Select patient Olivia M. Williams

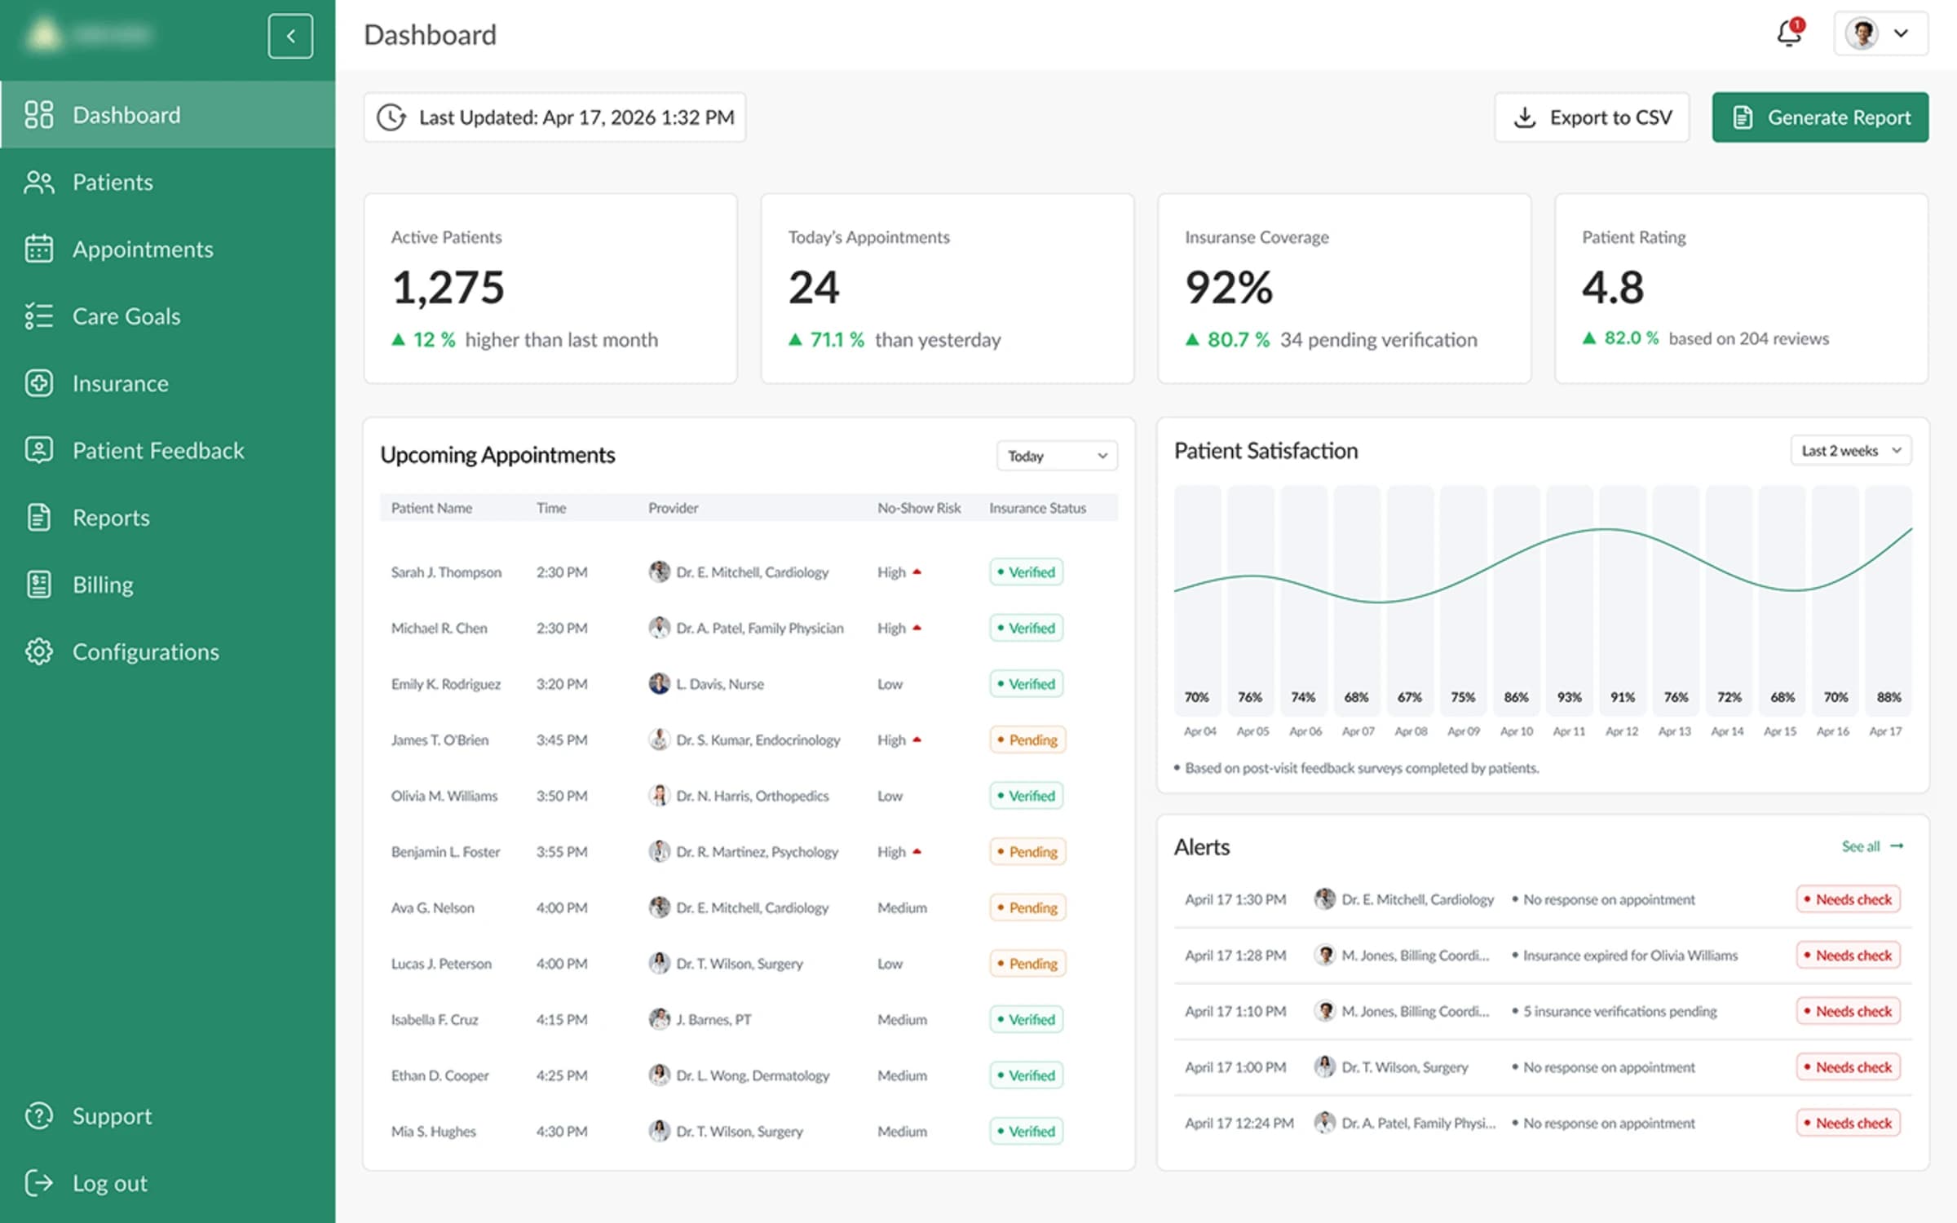[444, 796]
